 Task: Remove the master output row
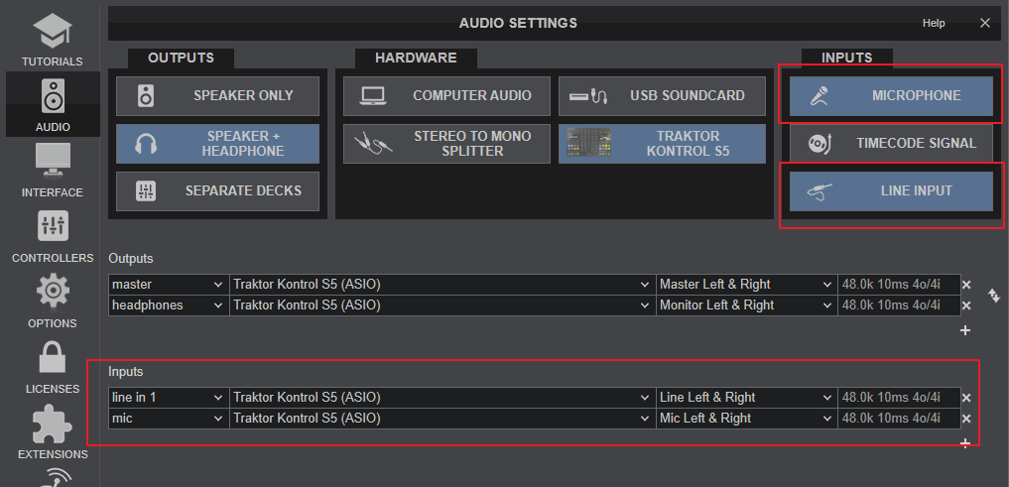tap(965, 285)
